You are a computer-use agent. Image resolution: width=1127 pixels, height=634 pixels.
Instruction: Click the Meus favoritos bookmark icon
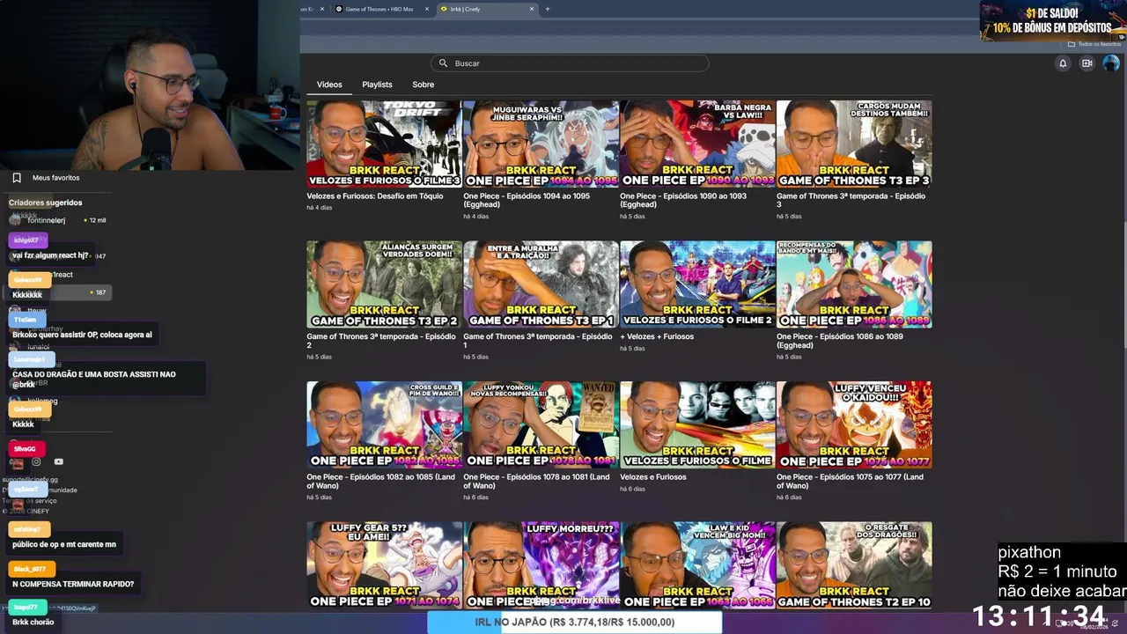(x=17, y=178)
